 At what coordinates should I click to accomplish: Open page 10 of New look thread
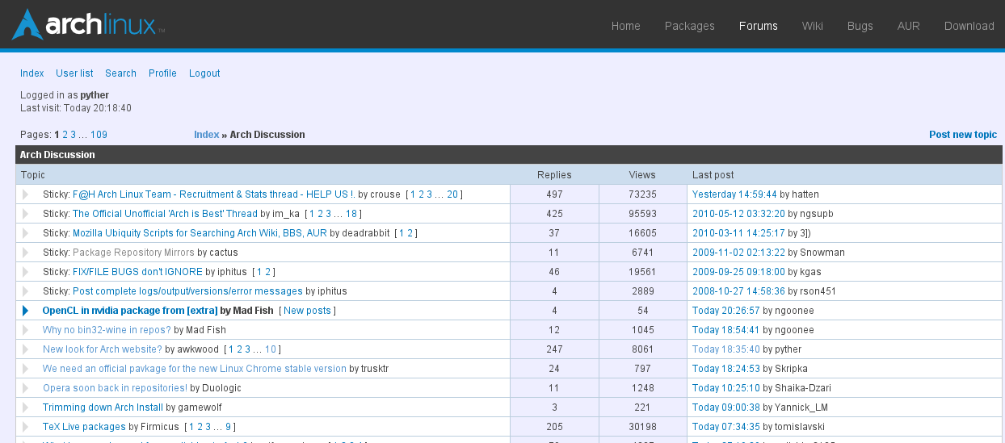271,349
